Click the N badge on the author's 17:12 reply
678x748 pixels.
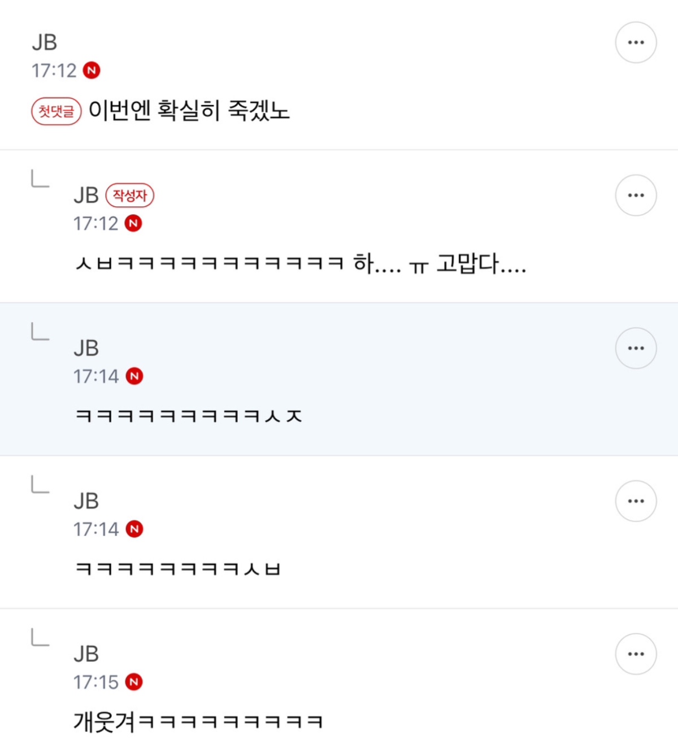click(133, 224)
